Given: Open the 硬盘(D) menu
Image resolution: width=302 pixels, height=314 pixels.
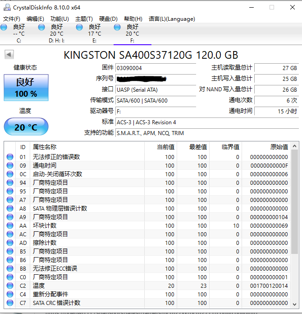Looking at the screenshot, I should tap(108, 19).
